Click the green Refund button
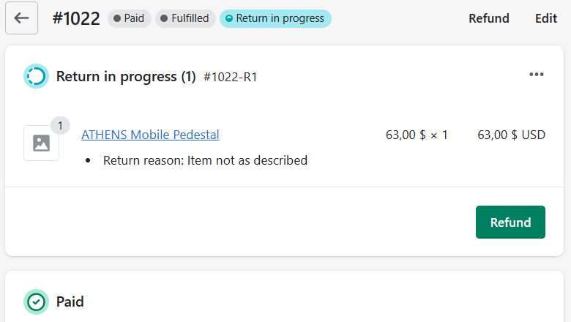This screenshot has width=571, height=322. [x=510, y=222]
